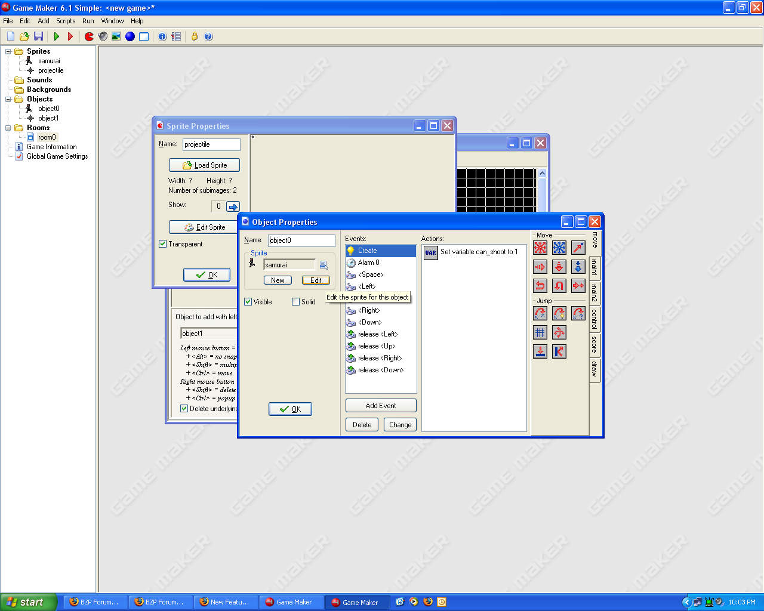Uncheck the Transparent checkbox in Sprite Properties
The height and width of the screenshot is (611, 764).
pos(163,244)
